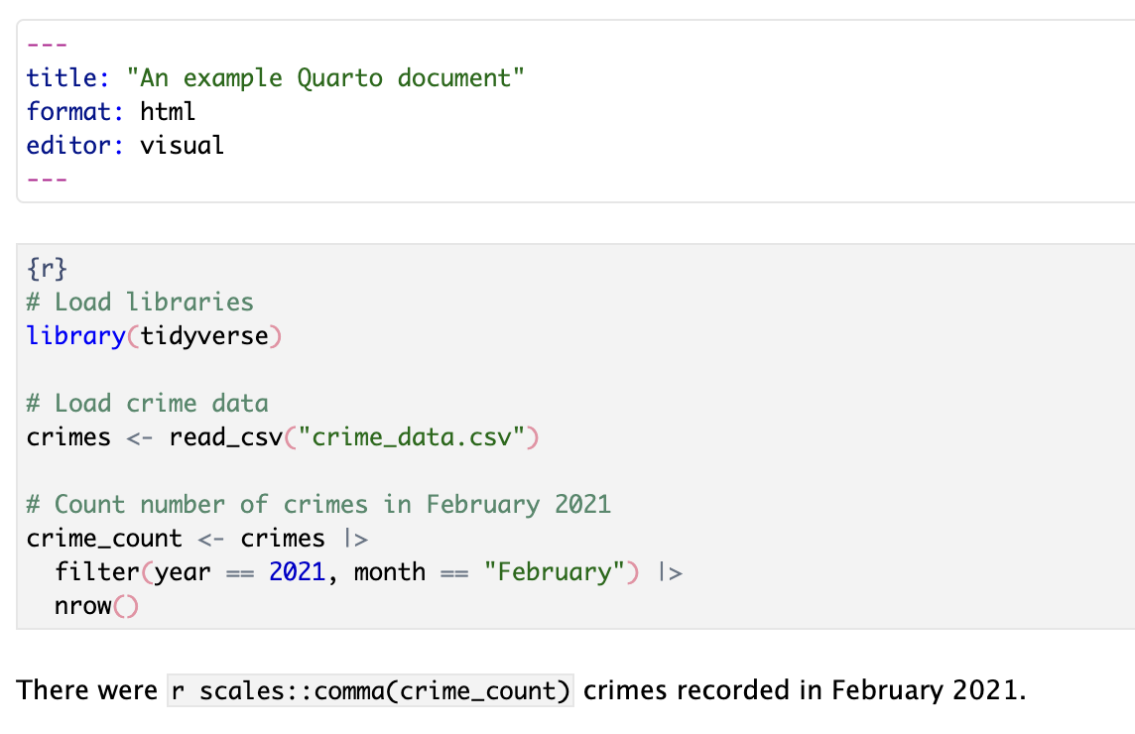Click the 'editor: visual' YAML line
This screenshot has width=1135, height=734.
[125, 146]
